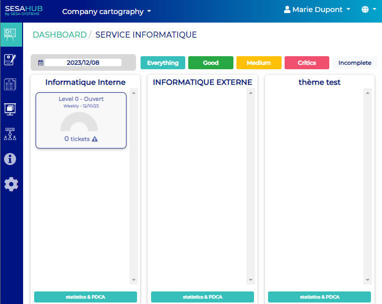Select the slideshow screen sidebar icon
Image resolution: width=382 pixels, height=304 pixels.
10,108
